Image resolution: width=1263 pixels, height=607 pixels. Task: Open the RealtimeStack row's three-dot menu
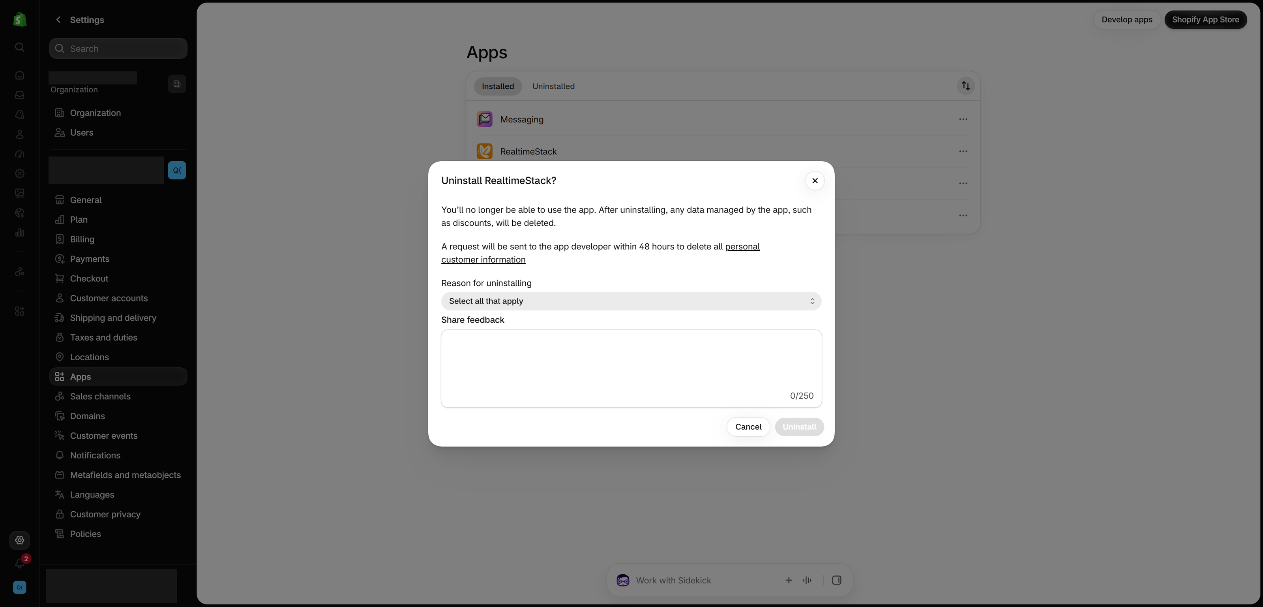click(963, 151)
